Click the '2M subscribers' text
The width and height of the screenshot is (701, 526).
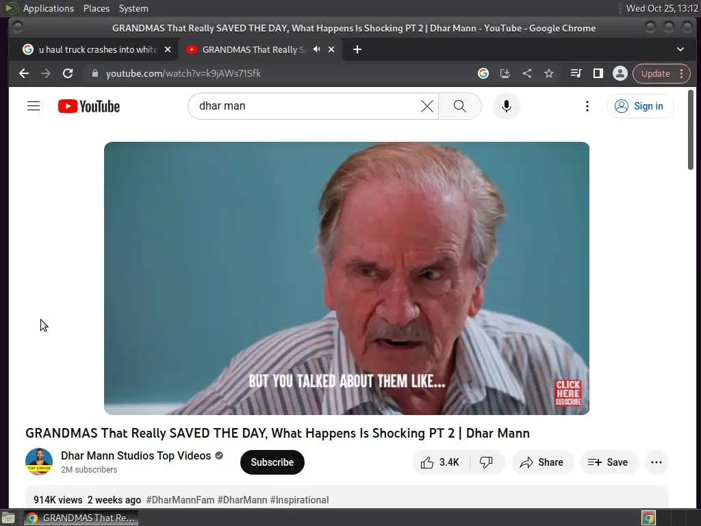[x=89, y=470]
